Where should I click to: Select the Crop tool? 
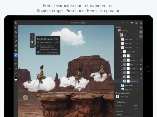pyautogui.click(x=16, y=59)
